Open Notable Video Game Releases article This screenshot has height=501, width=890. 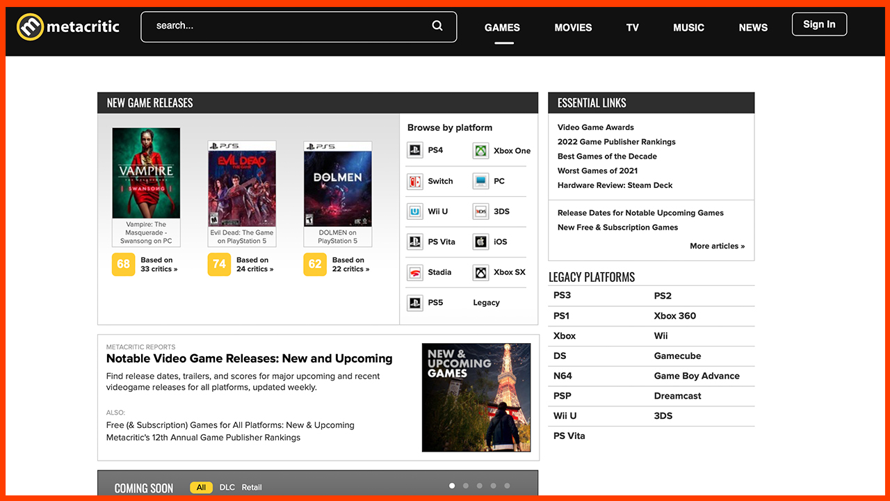[249, 359]
